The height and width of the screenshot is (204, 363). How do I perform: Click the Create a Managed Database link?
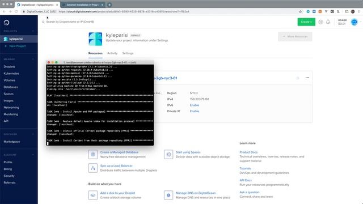pos(119,152)
